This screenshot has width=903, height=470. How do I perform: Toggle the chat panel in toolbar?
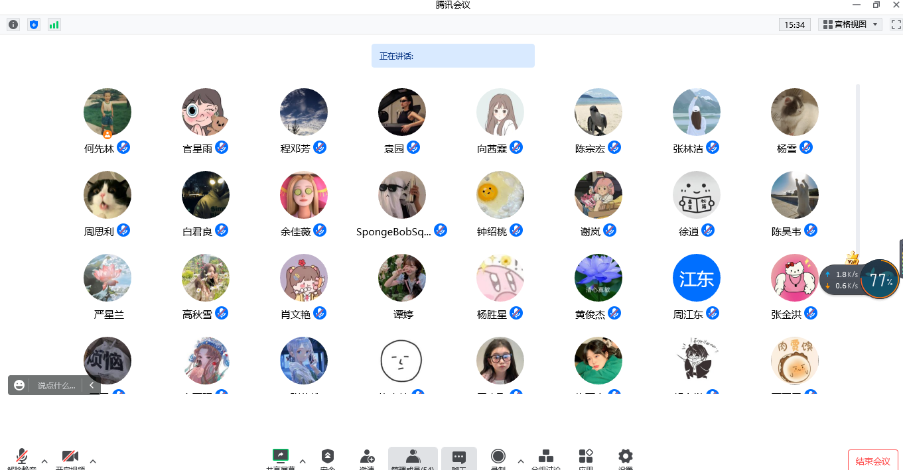pyautogui.click(x=458, y=457)
